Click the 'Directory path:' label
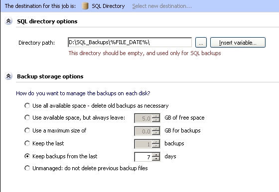This screenshot has height=192, width=279. coord(37,43)
